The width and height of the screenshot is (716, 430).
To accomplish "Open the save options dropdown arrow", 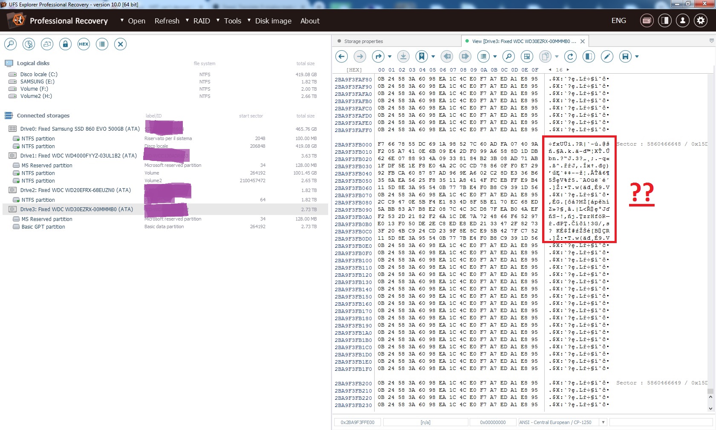I will coord(637,56).
